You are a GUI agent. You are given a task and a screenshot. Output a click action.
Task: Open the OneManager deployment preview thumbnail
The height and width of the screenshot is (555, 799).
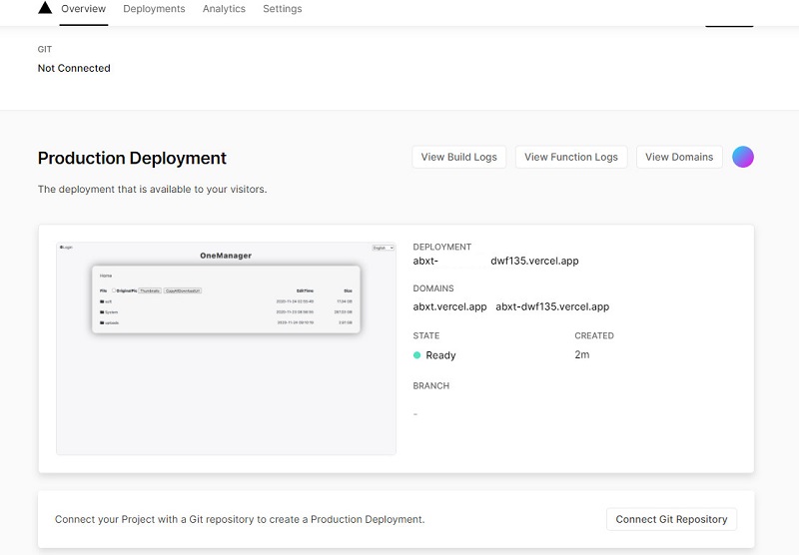226,348
